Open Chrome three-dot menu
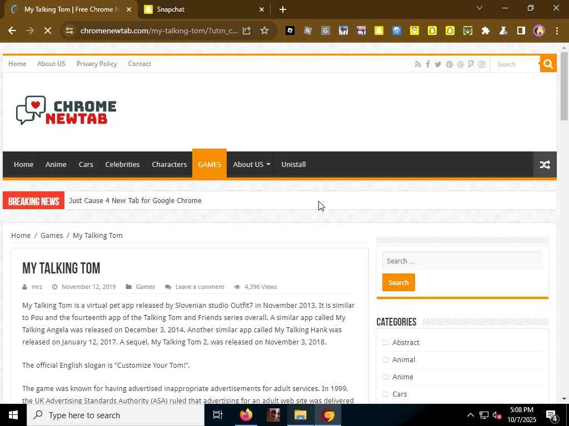Screen dimensions: 569x426 (557, 31)
